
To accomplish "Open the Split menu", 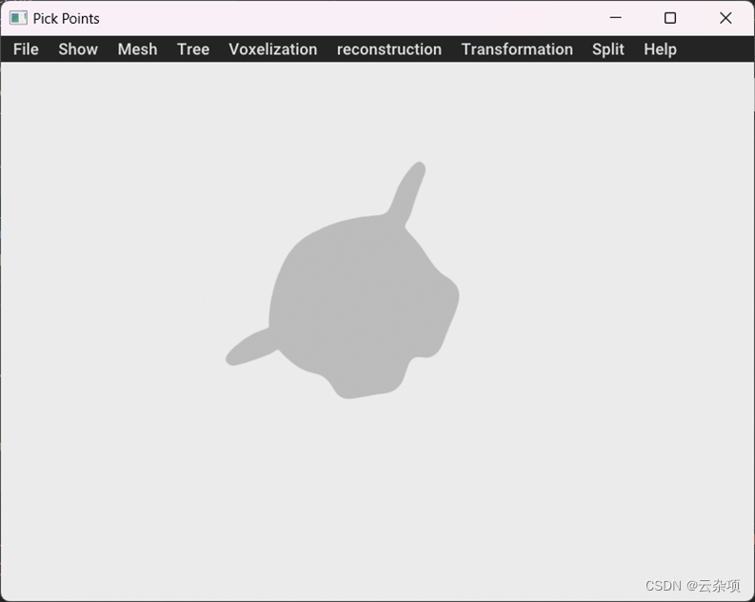I will [x=608, y=50].
